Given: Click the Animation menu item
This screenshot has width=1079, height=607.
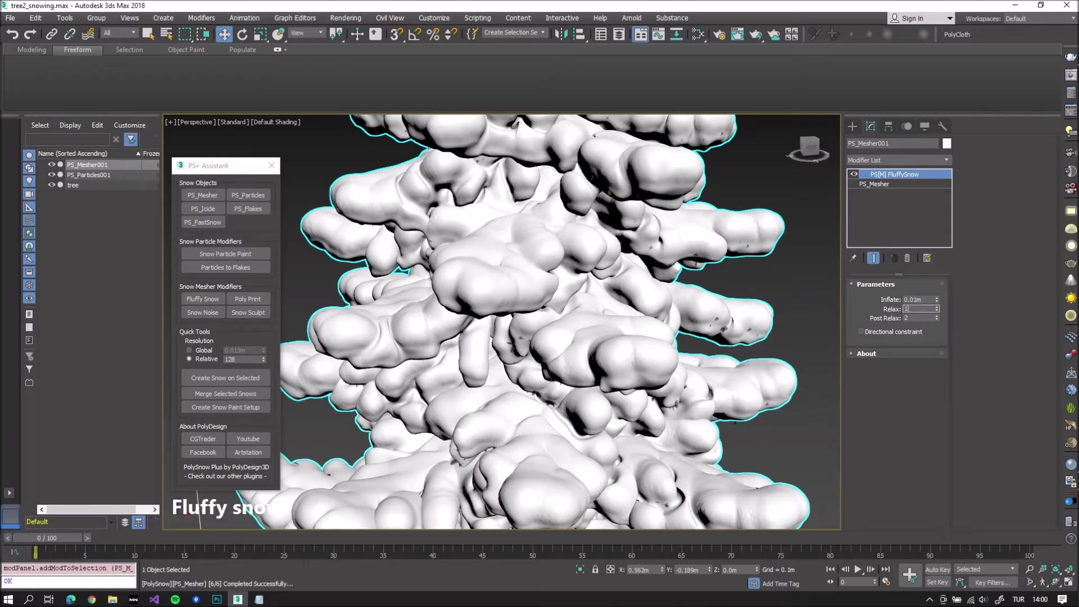Looking at the screenshot, I should point(244,17).
